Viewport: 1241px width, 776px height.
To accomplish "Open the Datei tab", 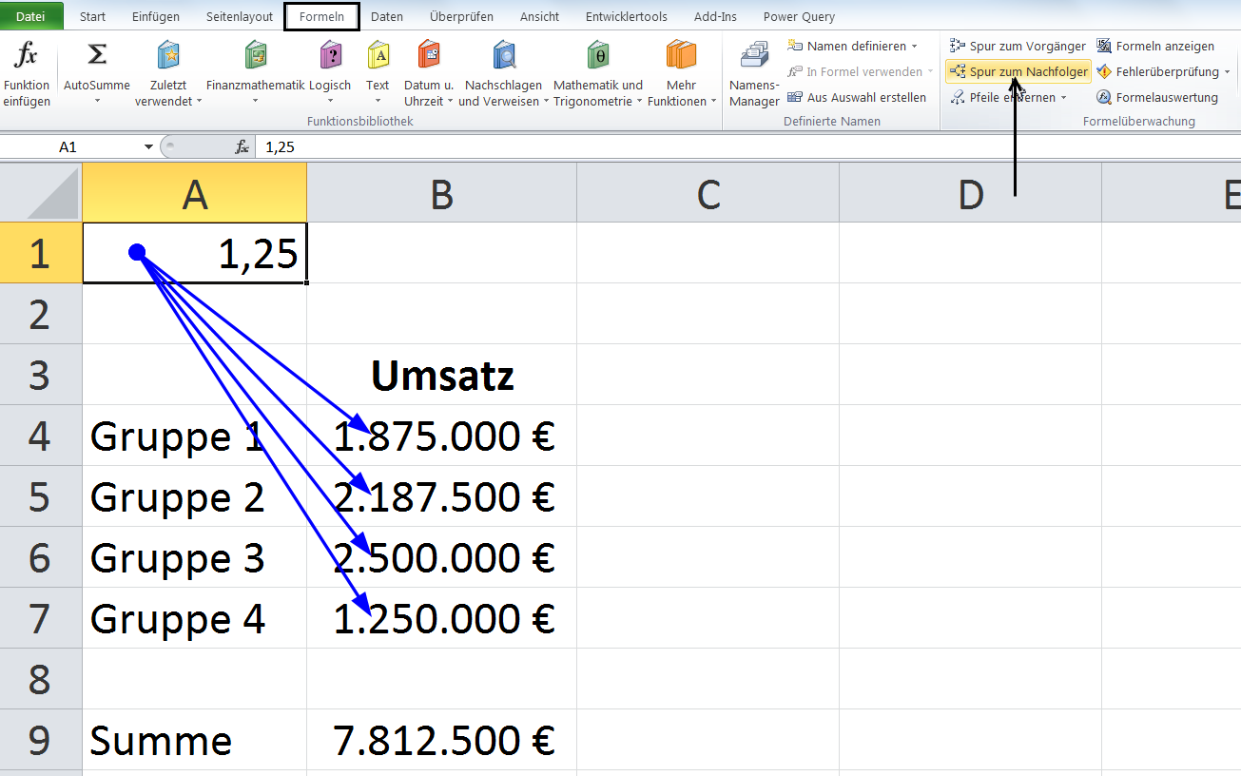I will (x=31, y=16).
